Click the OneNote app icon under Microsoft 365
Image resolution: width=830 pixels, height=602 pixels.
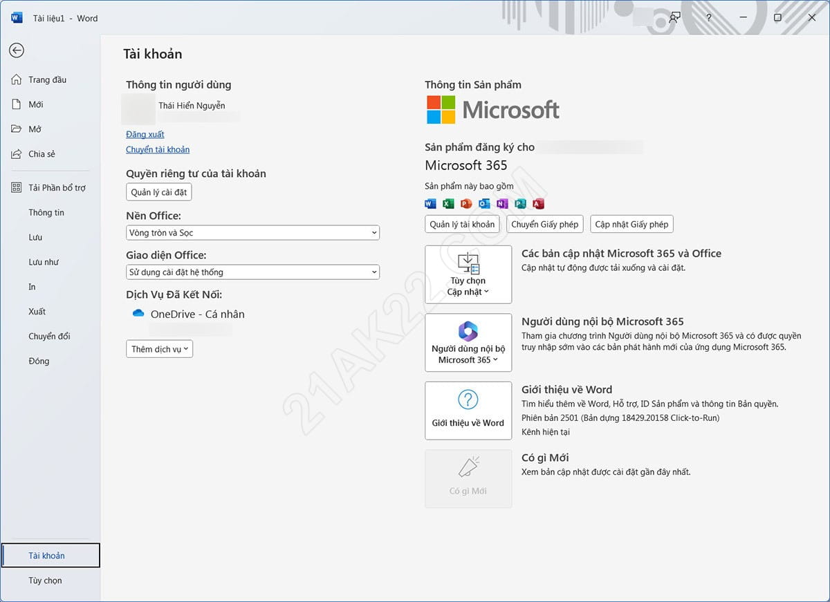pos(502,203)
